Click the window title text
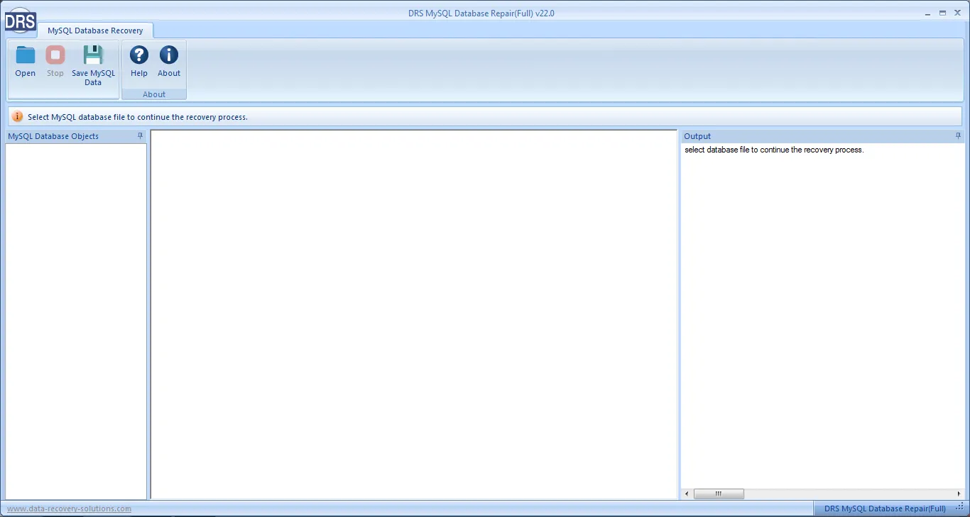 point(481,13)
